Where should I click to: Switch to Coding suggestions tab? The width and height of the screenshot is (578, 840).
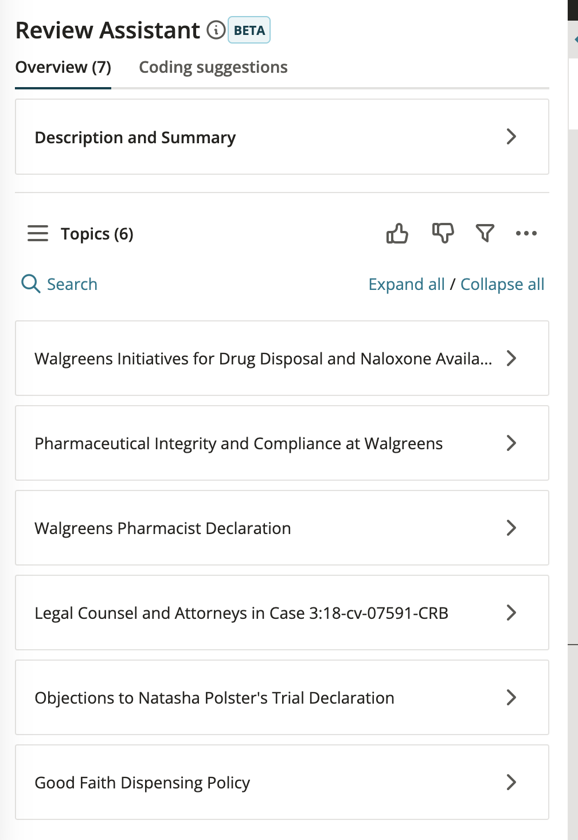213,68
